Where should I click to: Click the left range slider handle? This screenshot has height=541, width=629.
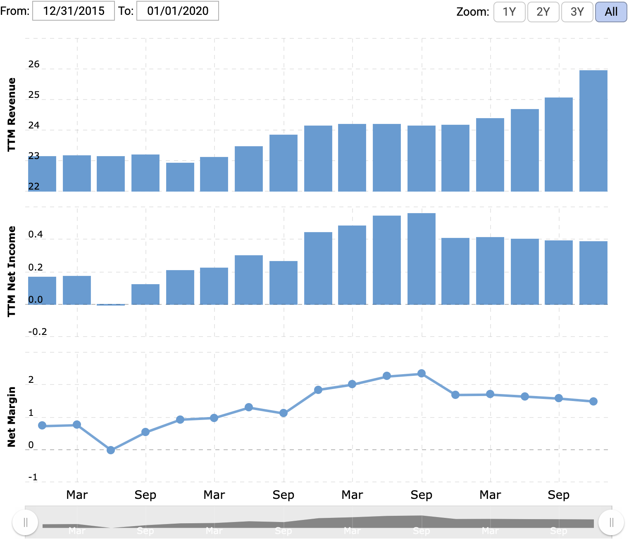(25, 522)
